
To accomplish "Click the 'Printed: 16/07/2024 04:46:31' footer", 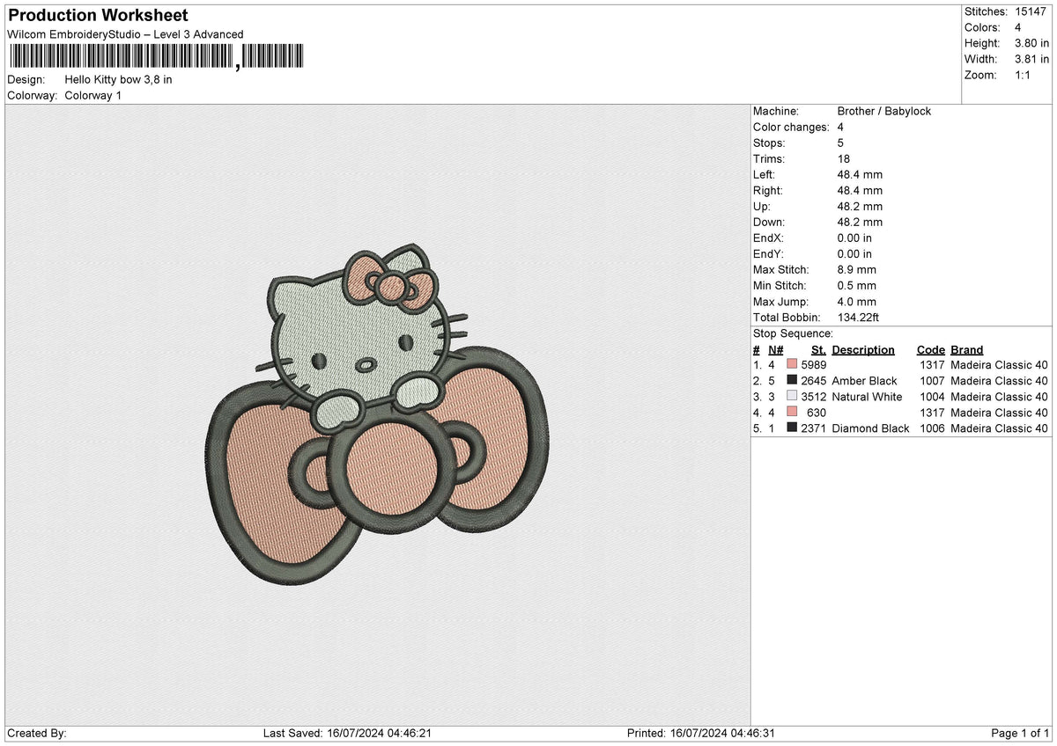I will coord(700,734).
